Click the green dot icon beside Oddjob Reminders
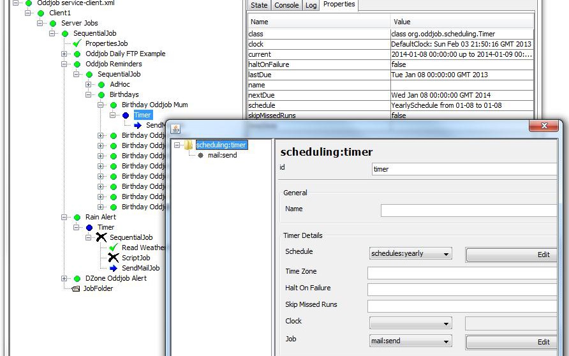This screenshot has width=569, height=356. pyautogui.click(x=77, y=64)
